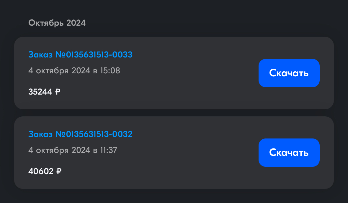The width and height of the screenshot is (348, 203).
Task: Click the date 4 октября 2024 в 11:37
Action: click(73, 150)
